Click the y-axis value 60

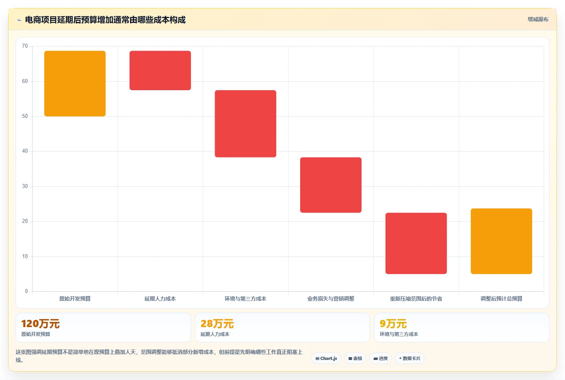pyautogui.click(x=25, y=81)
